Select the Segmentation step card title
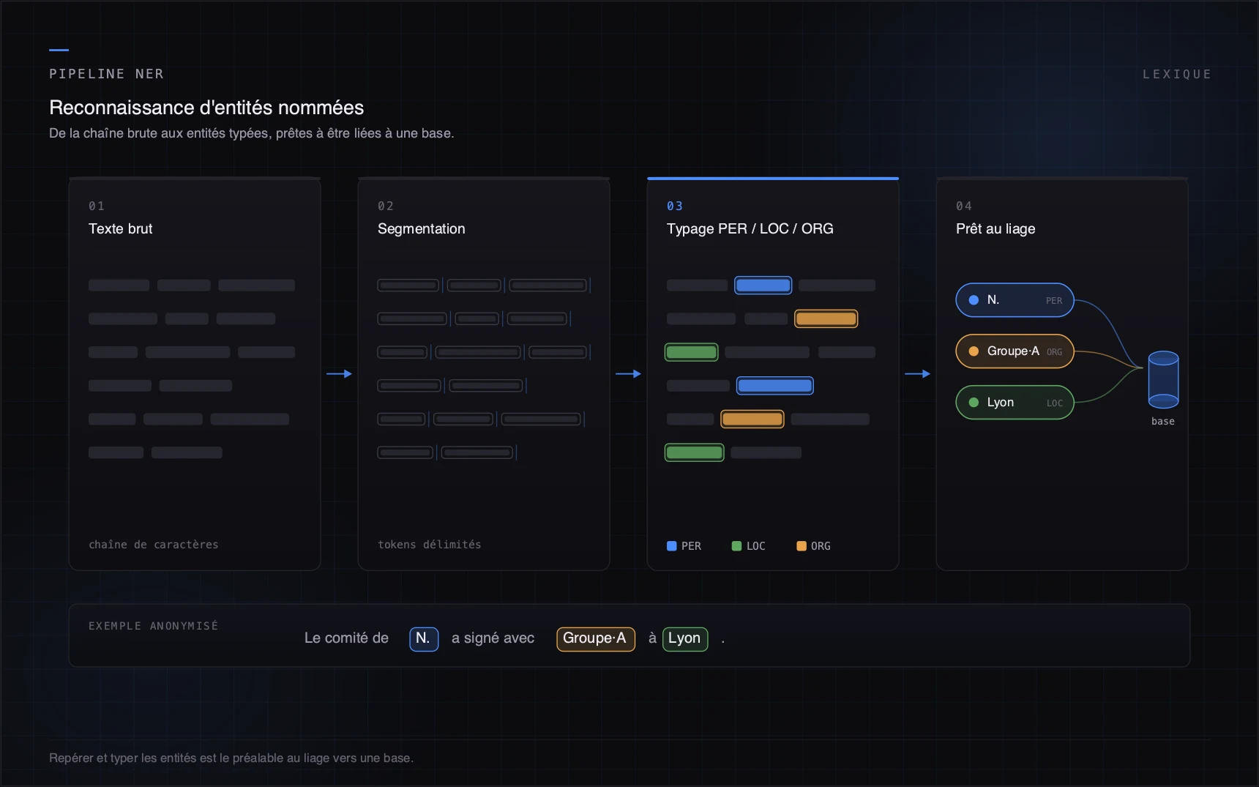This screenshot has width=1259, height=787. point(422,228)
